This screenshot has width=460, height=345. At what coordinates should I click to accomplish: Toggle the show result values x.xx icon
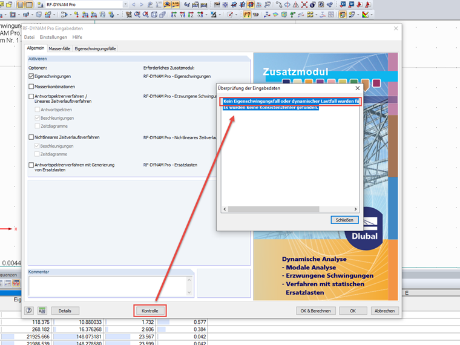click(x=176, y=4)
